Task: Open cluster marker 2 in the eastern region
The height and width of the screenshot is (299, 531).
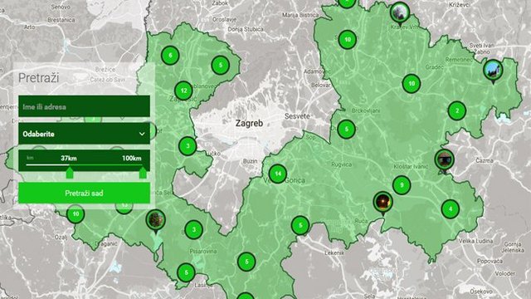Action: [457, 110]
